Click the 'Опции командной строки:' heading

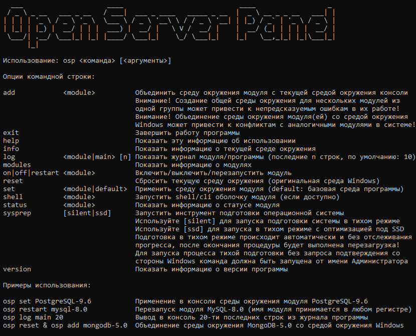[48, 77]
